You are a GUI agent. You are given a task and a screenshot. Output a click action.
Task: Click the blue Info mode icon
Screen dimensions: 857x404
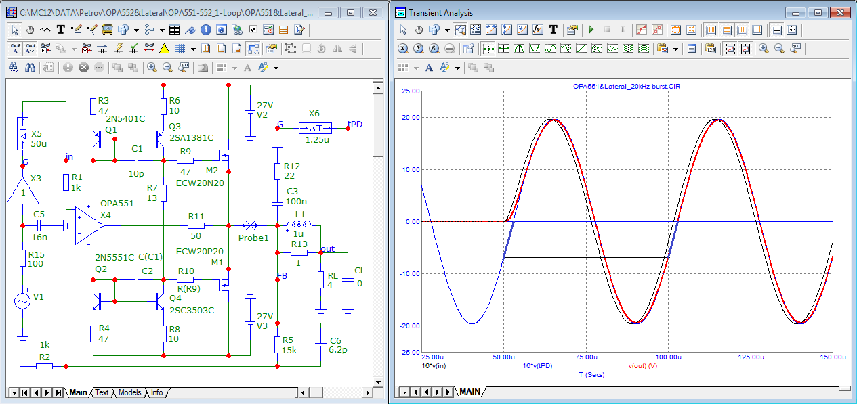[x=205, y=30]
